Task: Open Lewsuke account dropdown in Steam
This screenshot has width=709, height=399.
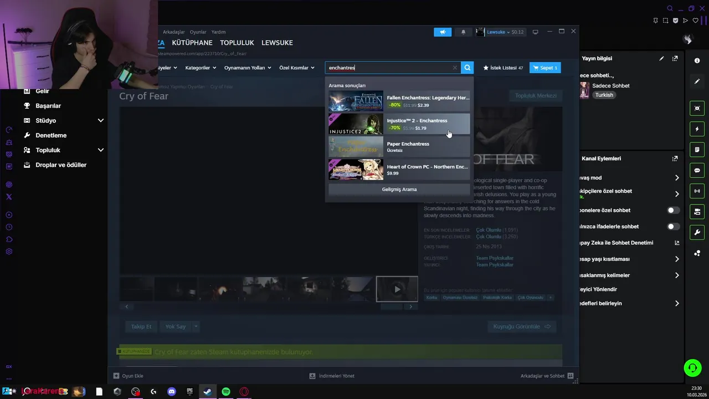Action: (499, 32)
